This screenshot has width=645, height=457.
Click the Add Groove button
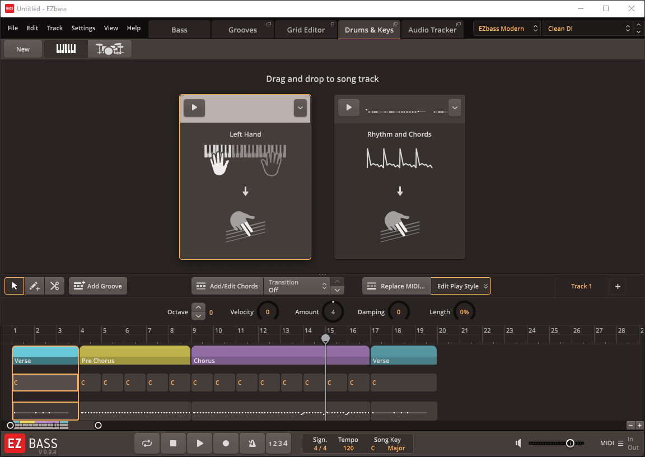(x=98, y=286)
